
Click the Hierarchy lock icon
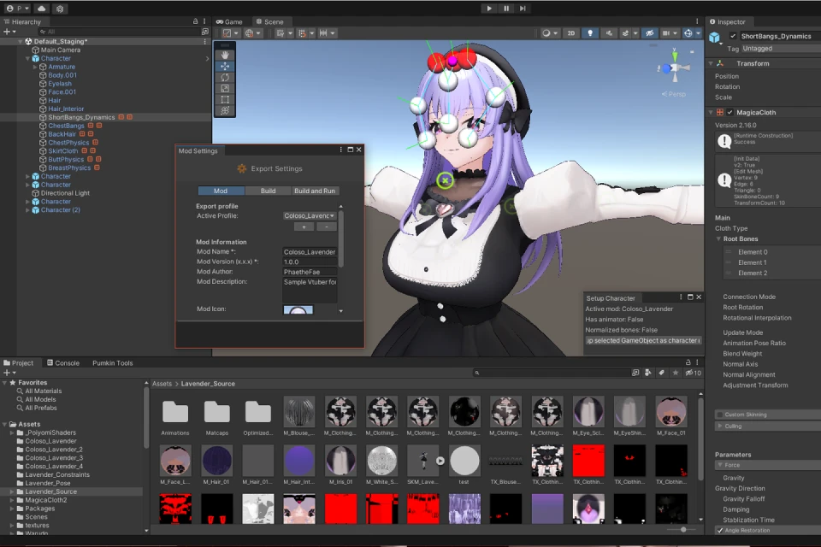coord(195,21)
